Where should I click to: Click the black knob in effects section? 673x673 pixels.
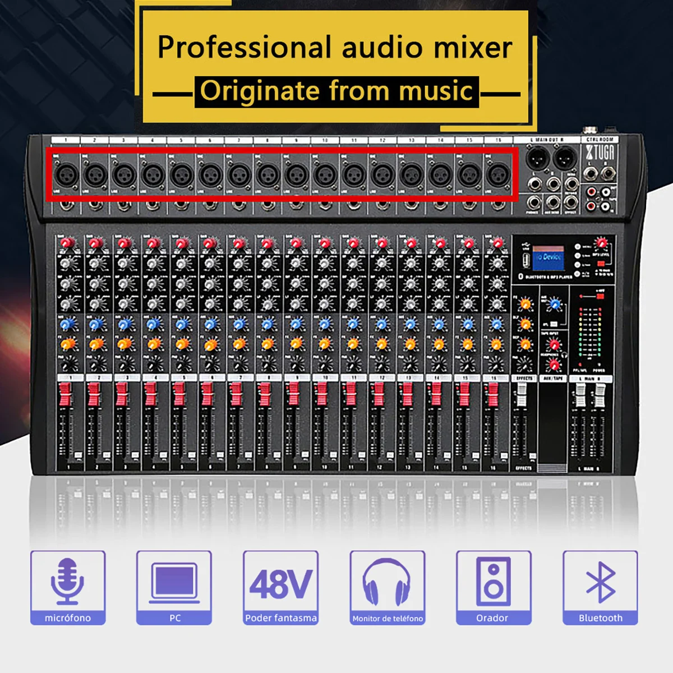tap(525, 365)
